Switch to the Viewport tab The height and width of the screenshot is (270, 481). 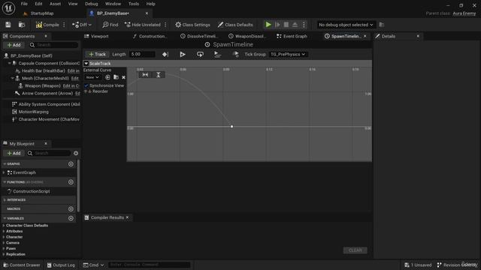96,36
